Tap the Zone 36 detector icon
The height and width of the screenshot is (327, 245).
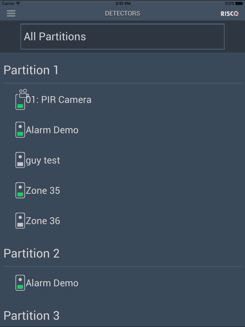[20, 221]
